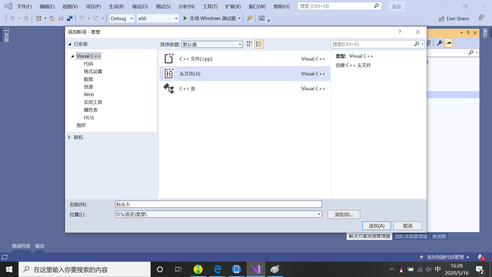Expand the 联机 node
Viewport: 492px width, 277px height.
coord(69,137)
